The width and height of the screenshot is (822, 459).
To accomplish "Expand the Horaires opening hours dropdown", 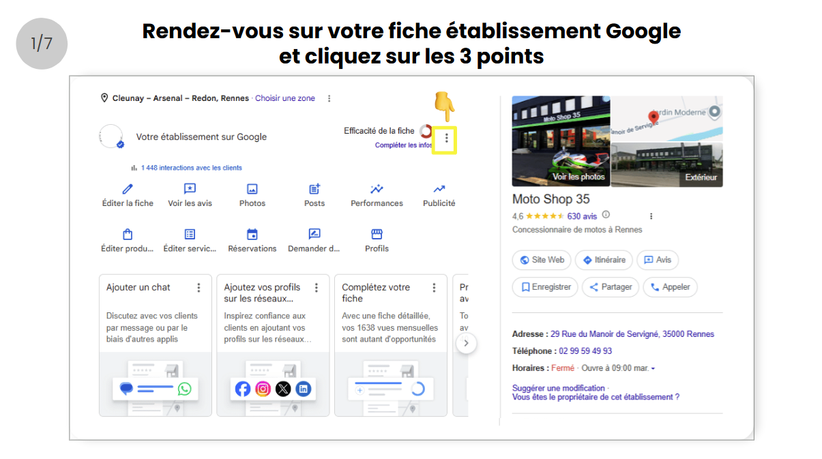I will click(653, 368).
